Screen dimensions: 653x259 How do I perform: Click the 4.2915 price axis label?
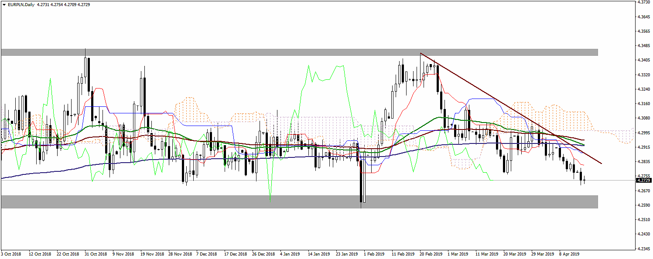pyautogui.click(x=644, y=147)
